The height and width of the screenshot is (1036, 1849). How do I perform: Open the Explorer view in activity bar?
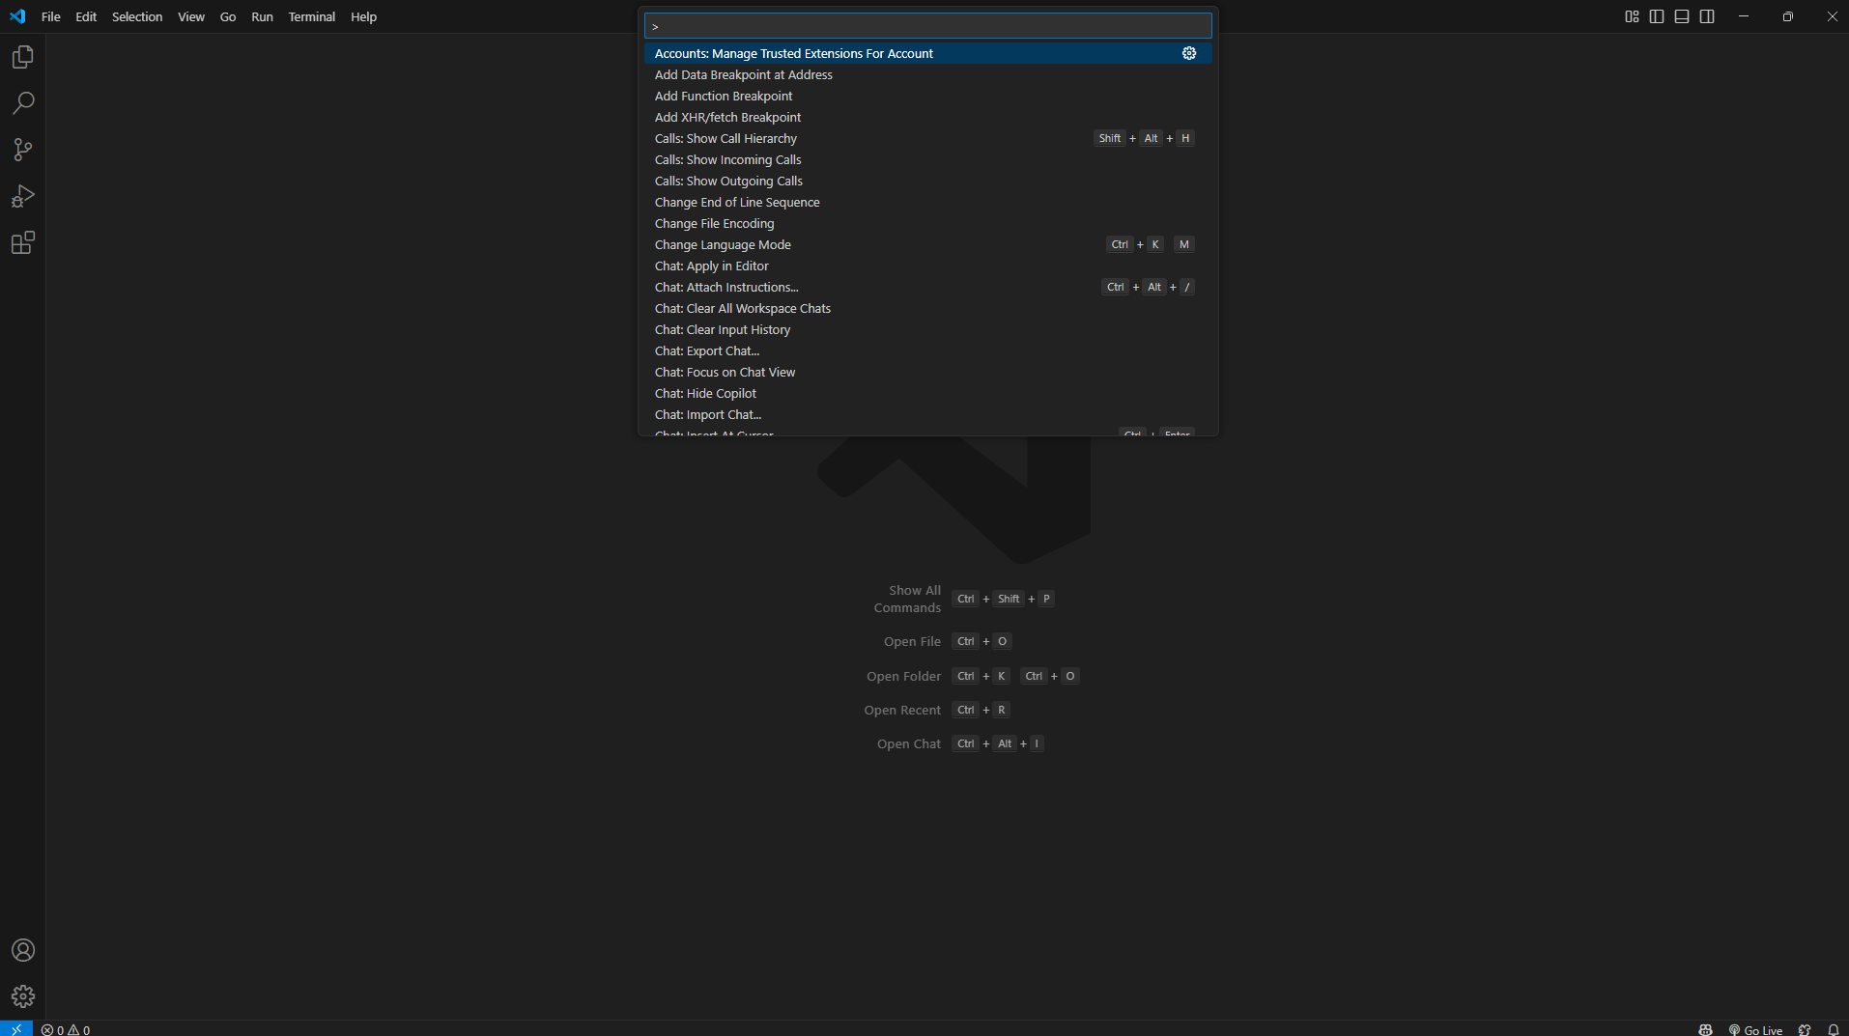[x=23, y=57]
